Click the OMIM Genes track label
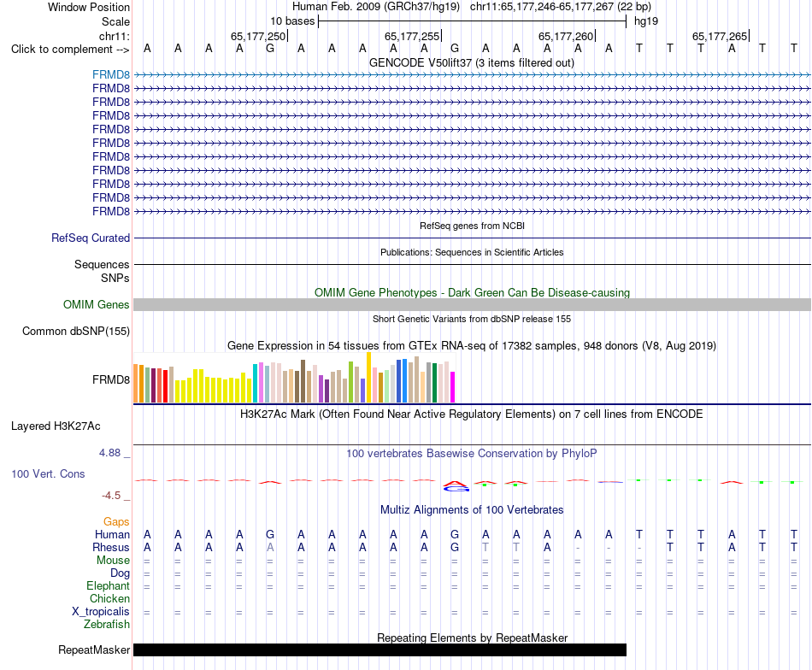The width and height of the screenshot is (812, 670). [97, 304]
